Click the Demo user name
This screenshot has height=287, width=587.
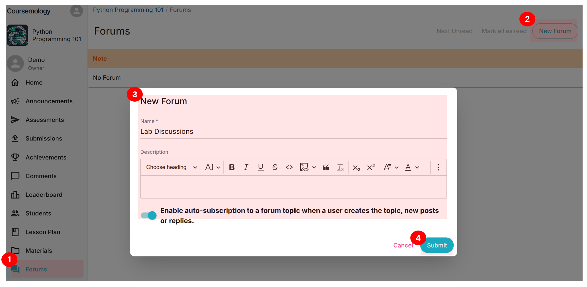pos(36,60)
